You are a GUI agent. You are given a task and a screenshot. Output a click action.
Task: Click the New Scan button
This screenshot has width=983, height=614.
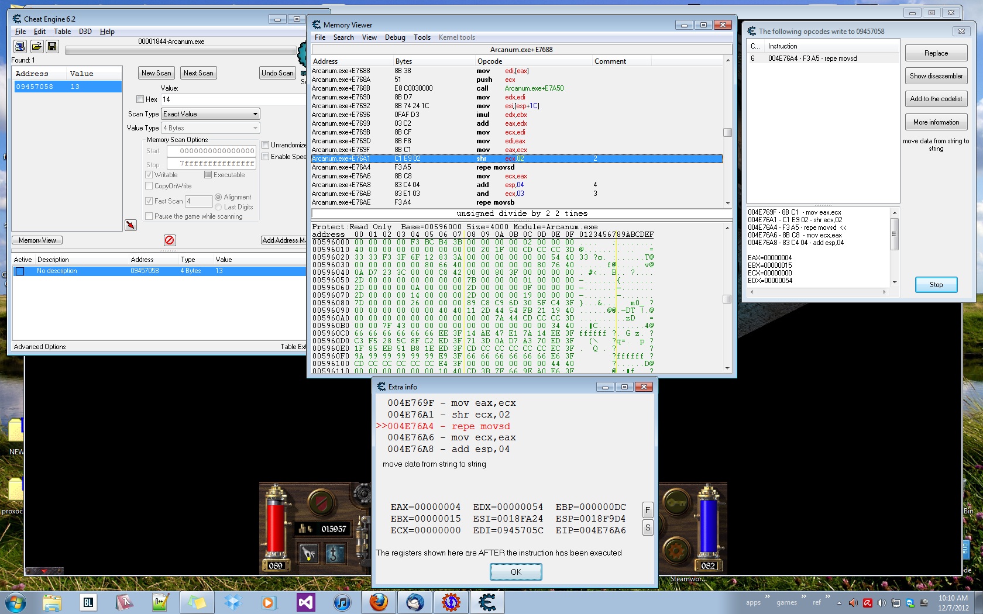156,73
